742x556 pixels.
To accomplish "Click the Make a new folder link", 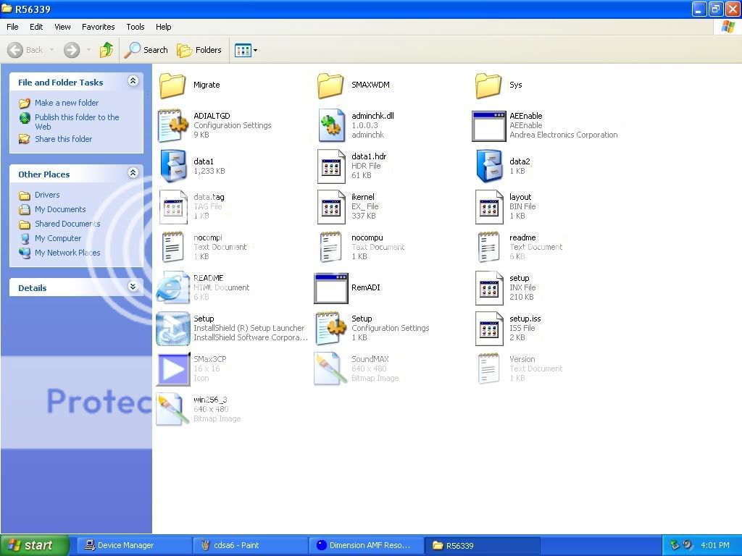I will [x=67, y=103].
